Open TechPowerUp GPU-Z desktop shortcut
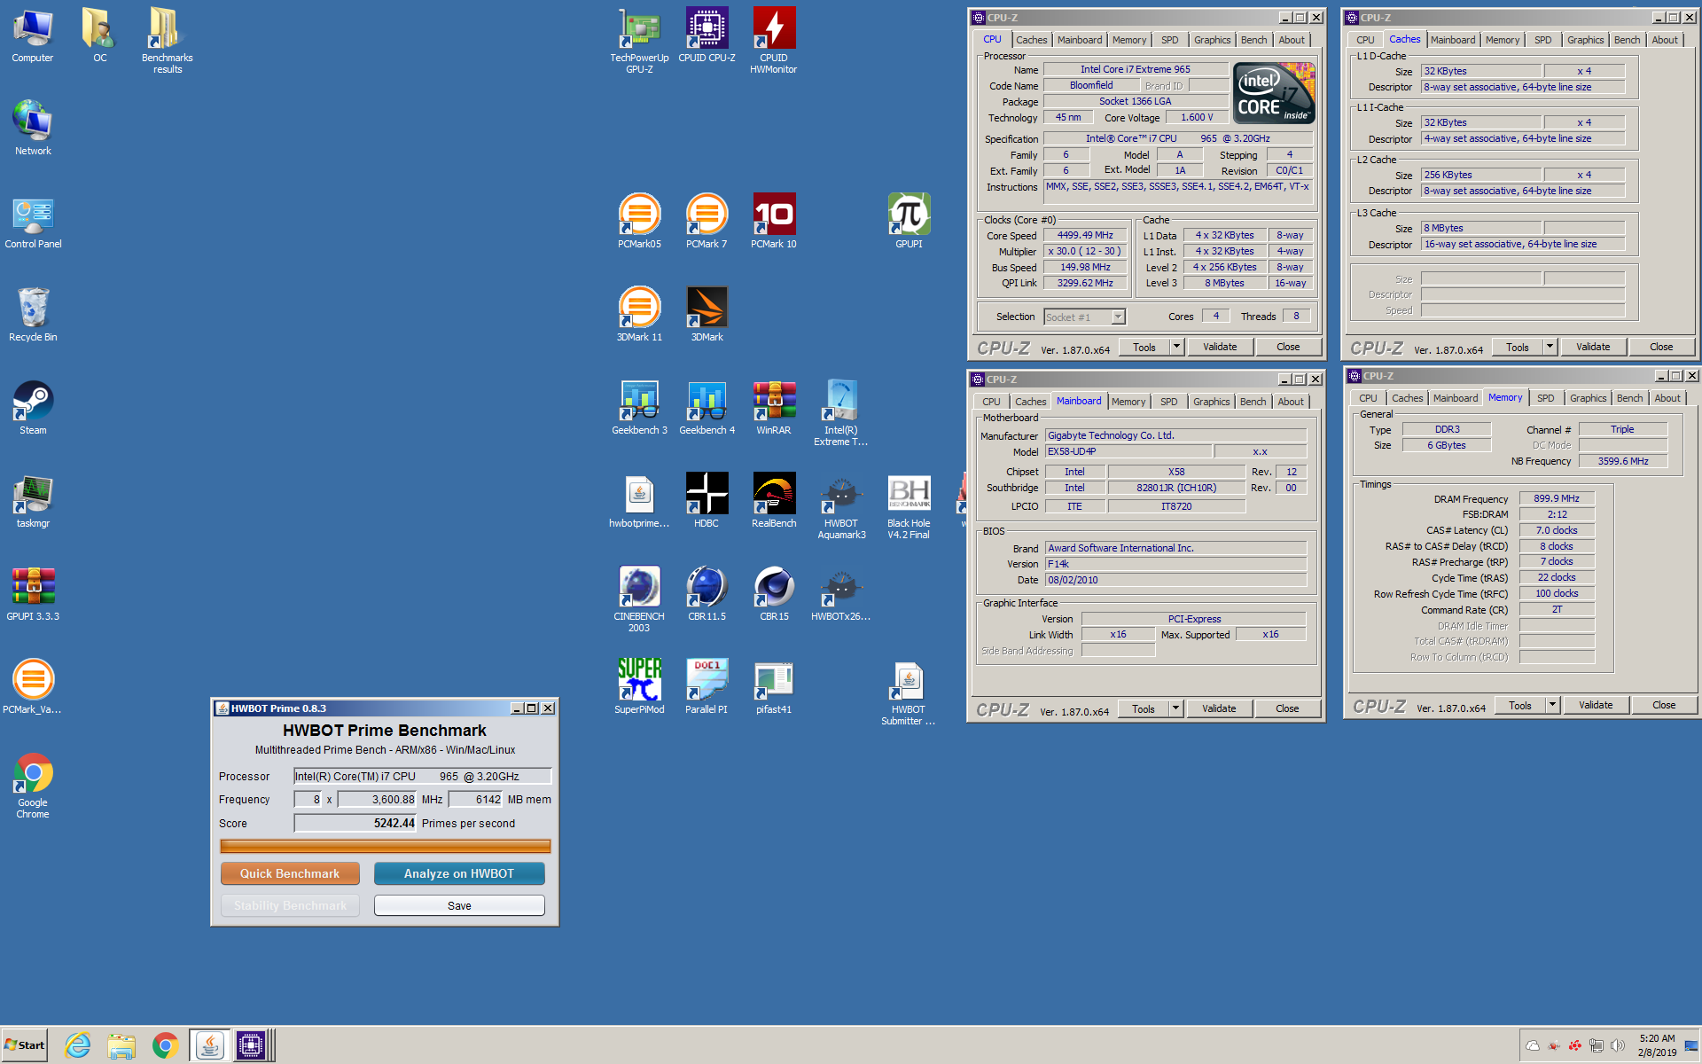The height and width of the screenshot is (1064, 1702). (x=639, y=40)
